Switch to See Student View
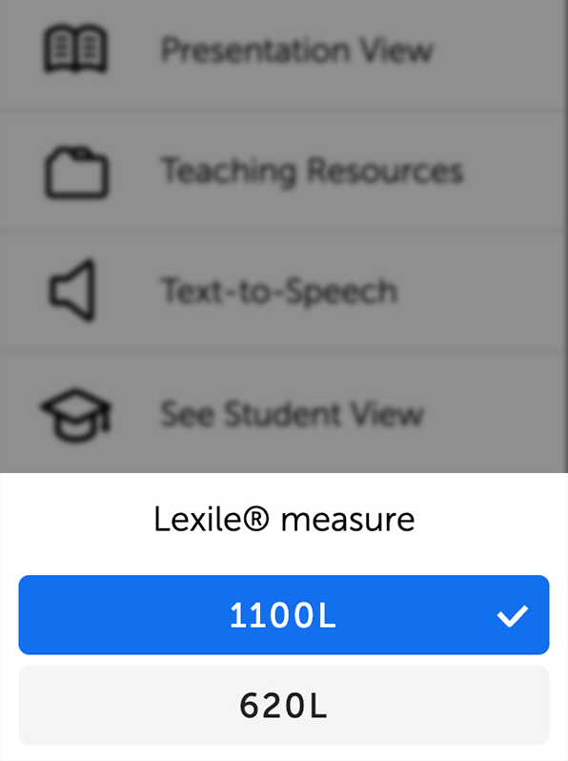This screenshot has width=568, height=761. 284,413
